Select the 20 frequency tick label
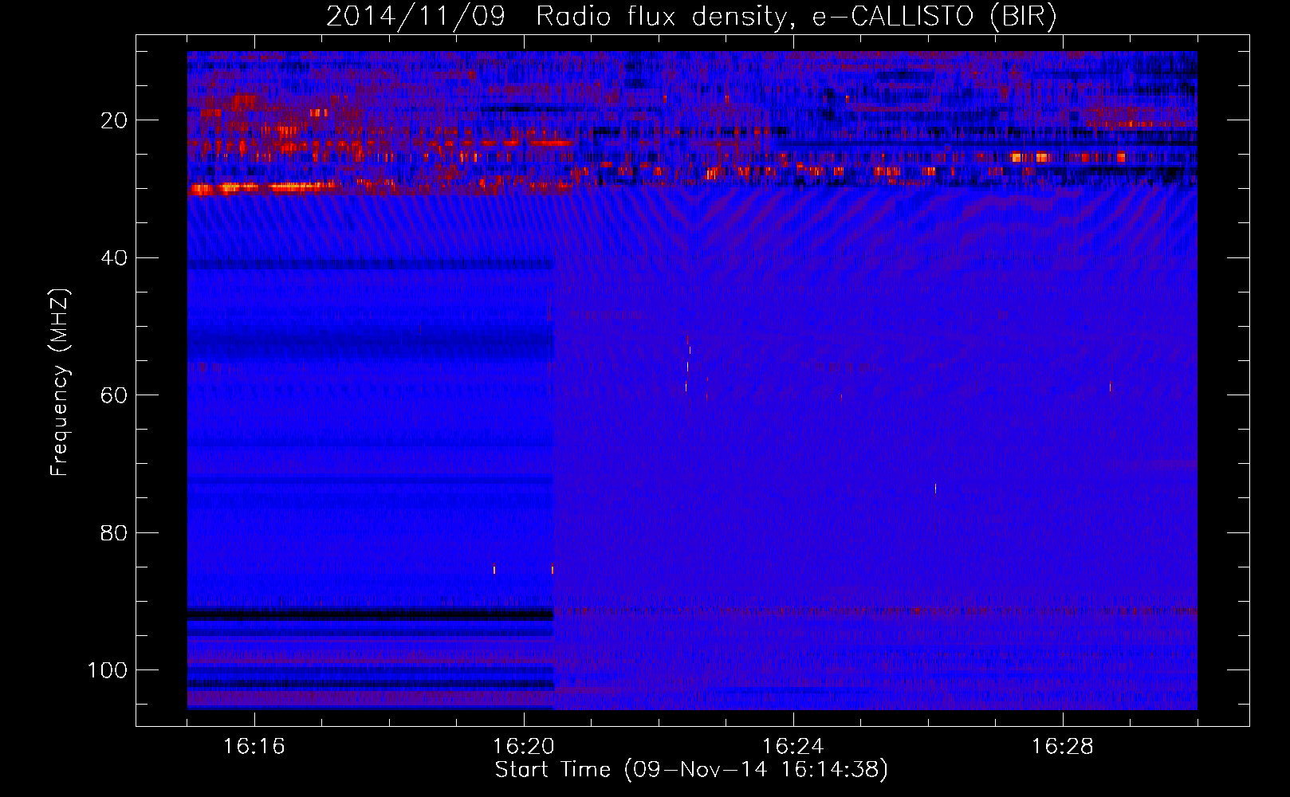 pos(114,120)
